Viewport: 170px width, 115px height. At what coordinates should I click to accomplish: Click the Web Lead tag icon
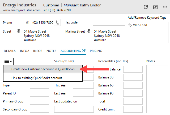click(x=130, y=25)
